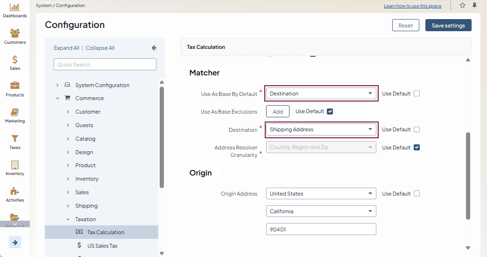The height and width of the screenshot is (257, 487).
Task: Select US Sales Tax in the tree
Action: coord(102,245)
